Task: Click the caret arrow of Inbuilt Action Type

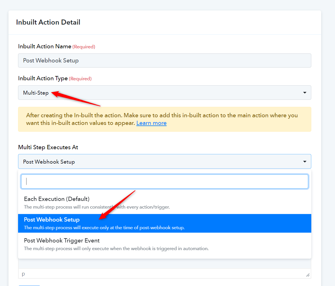Action: (x=305, y=93)
